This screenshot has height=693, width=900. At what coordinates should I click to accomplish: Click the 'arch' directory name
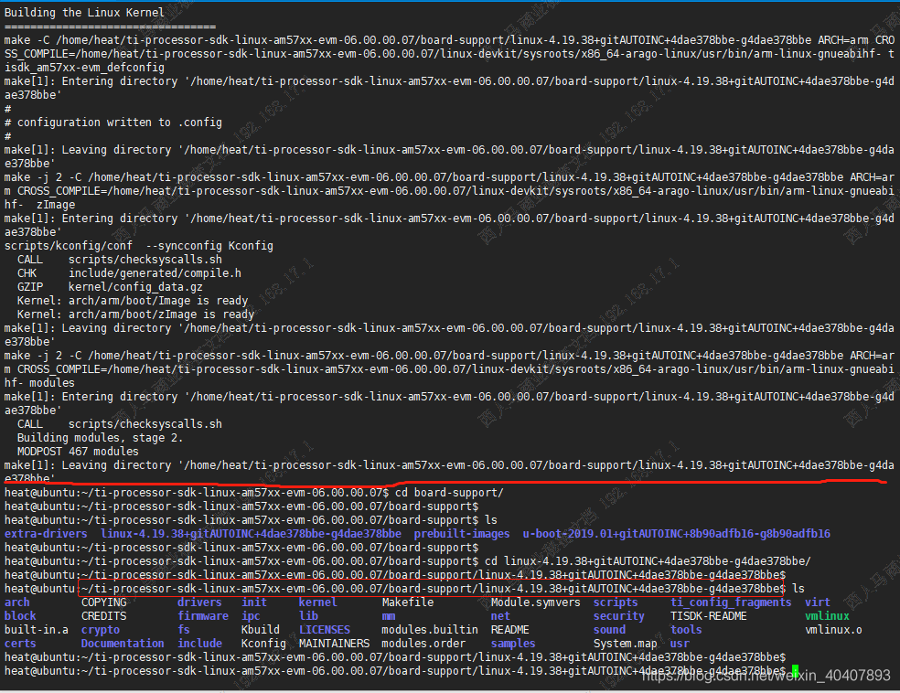pyautogui.click(x=16, y=602)
